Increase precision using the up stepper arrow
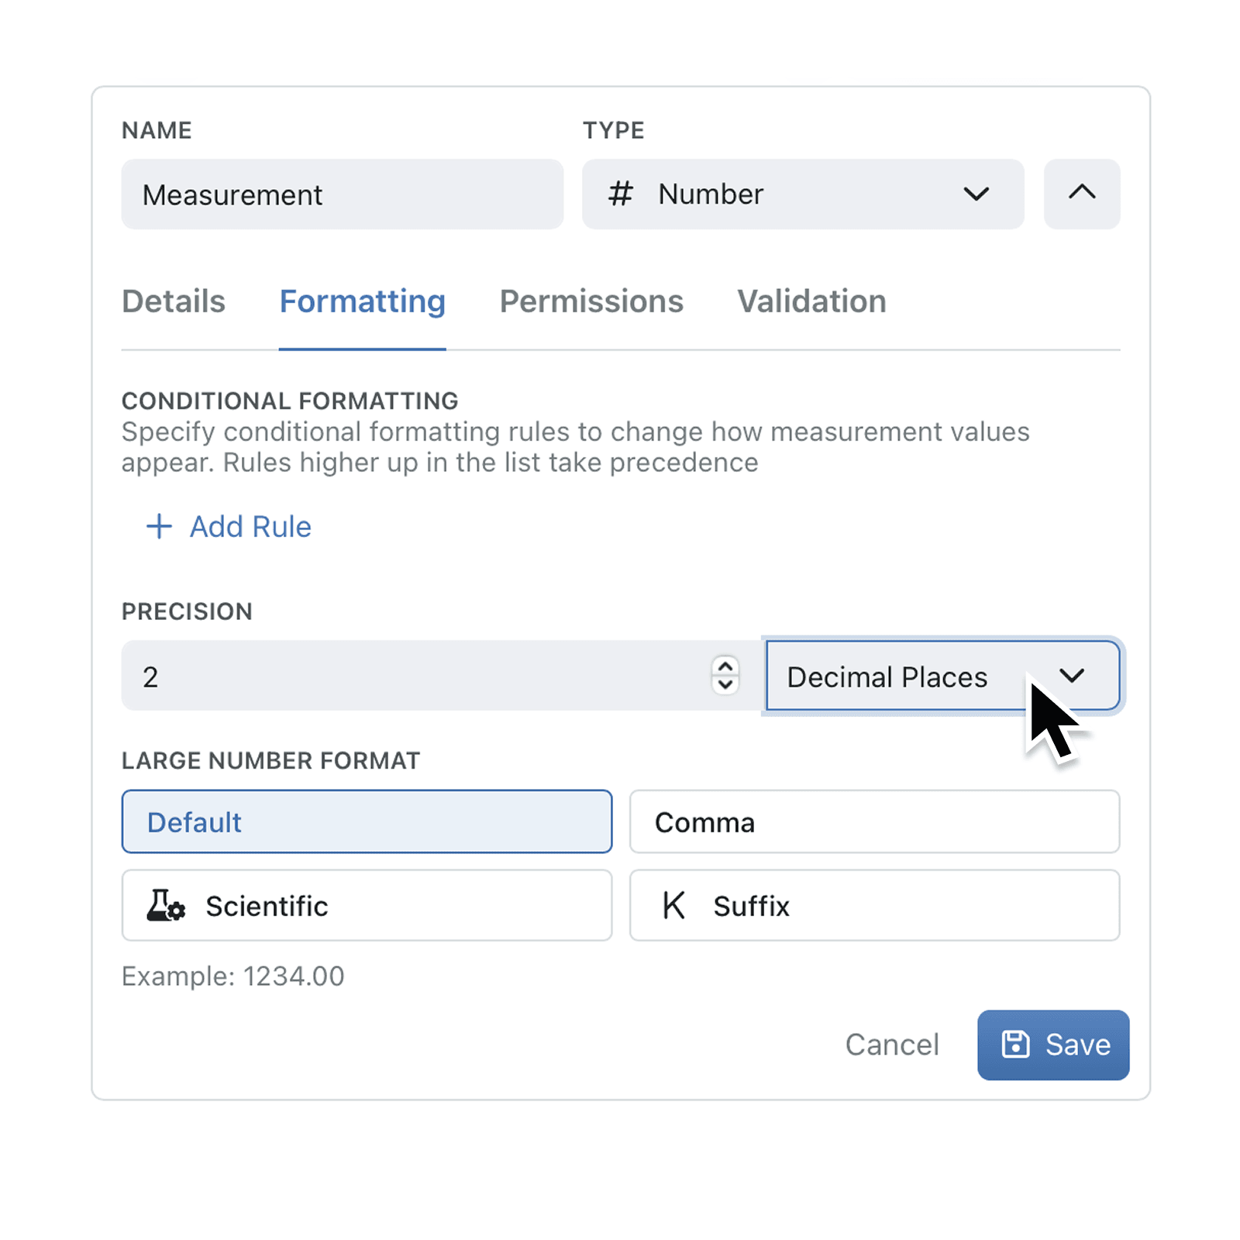 click(x=723, y=665)
